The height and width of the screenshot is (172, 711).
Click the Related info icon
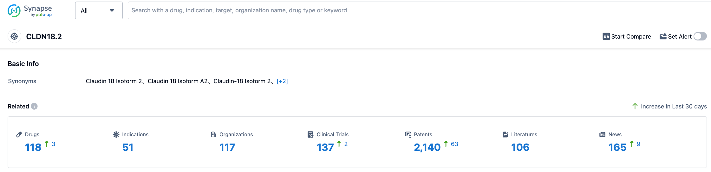34,106
